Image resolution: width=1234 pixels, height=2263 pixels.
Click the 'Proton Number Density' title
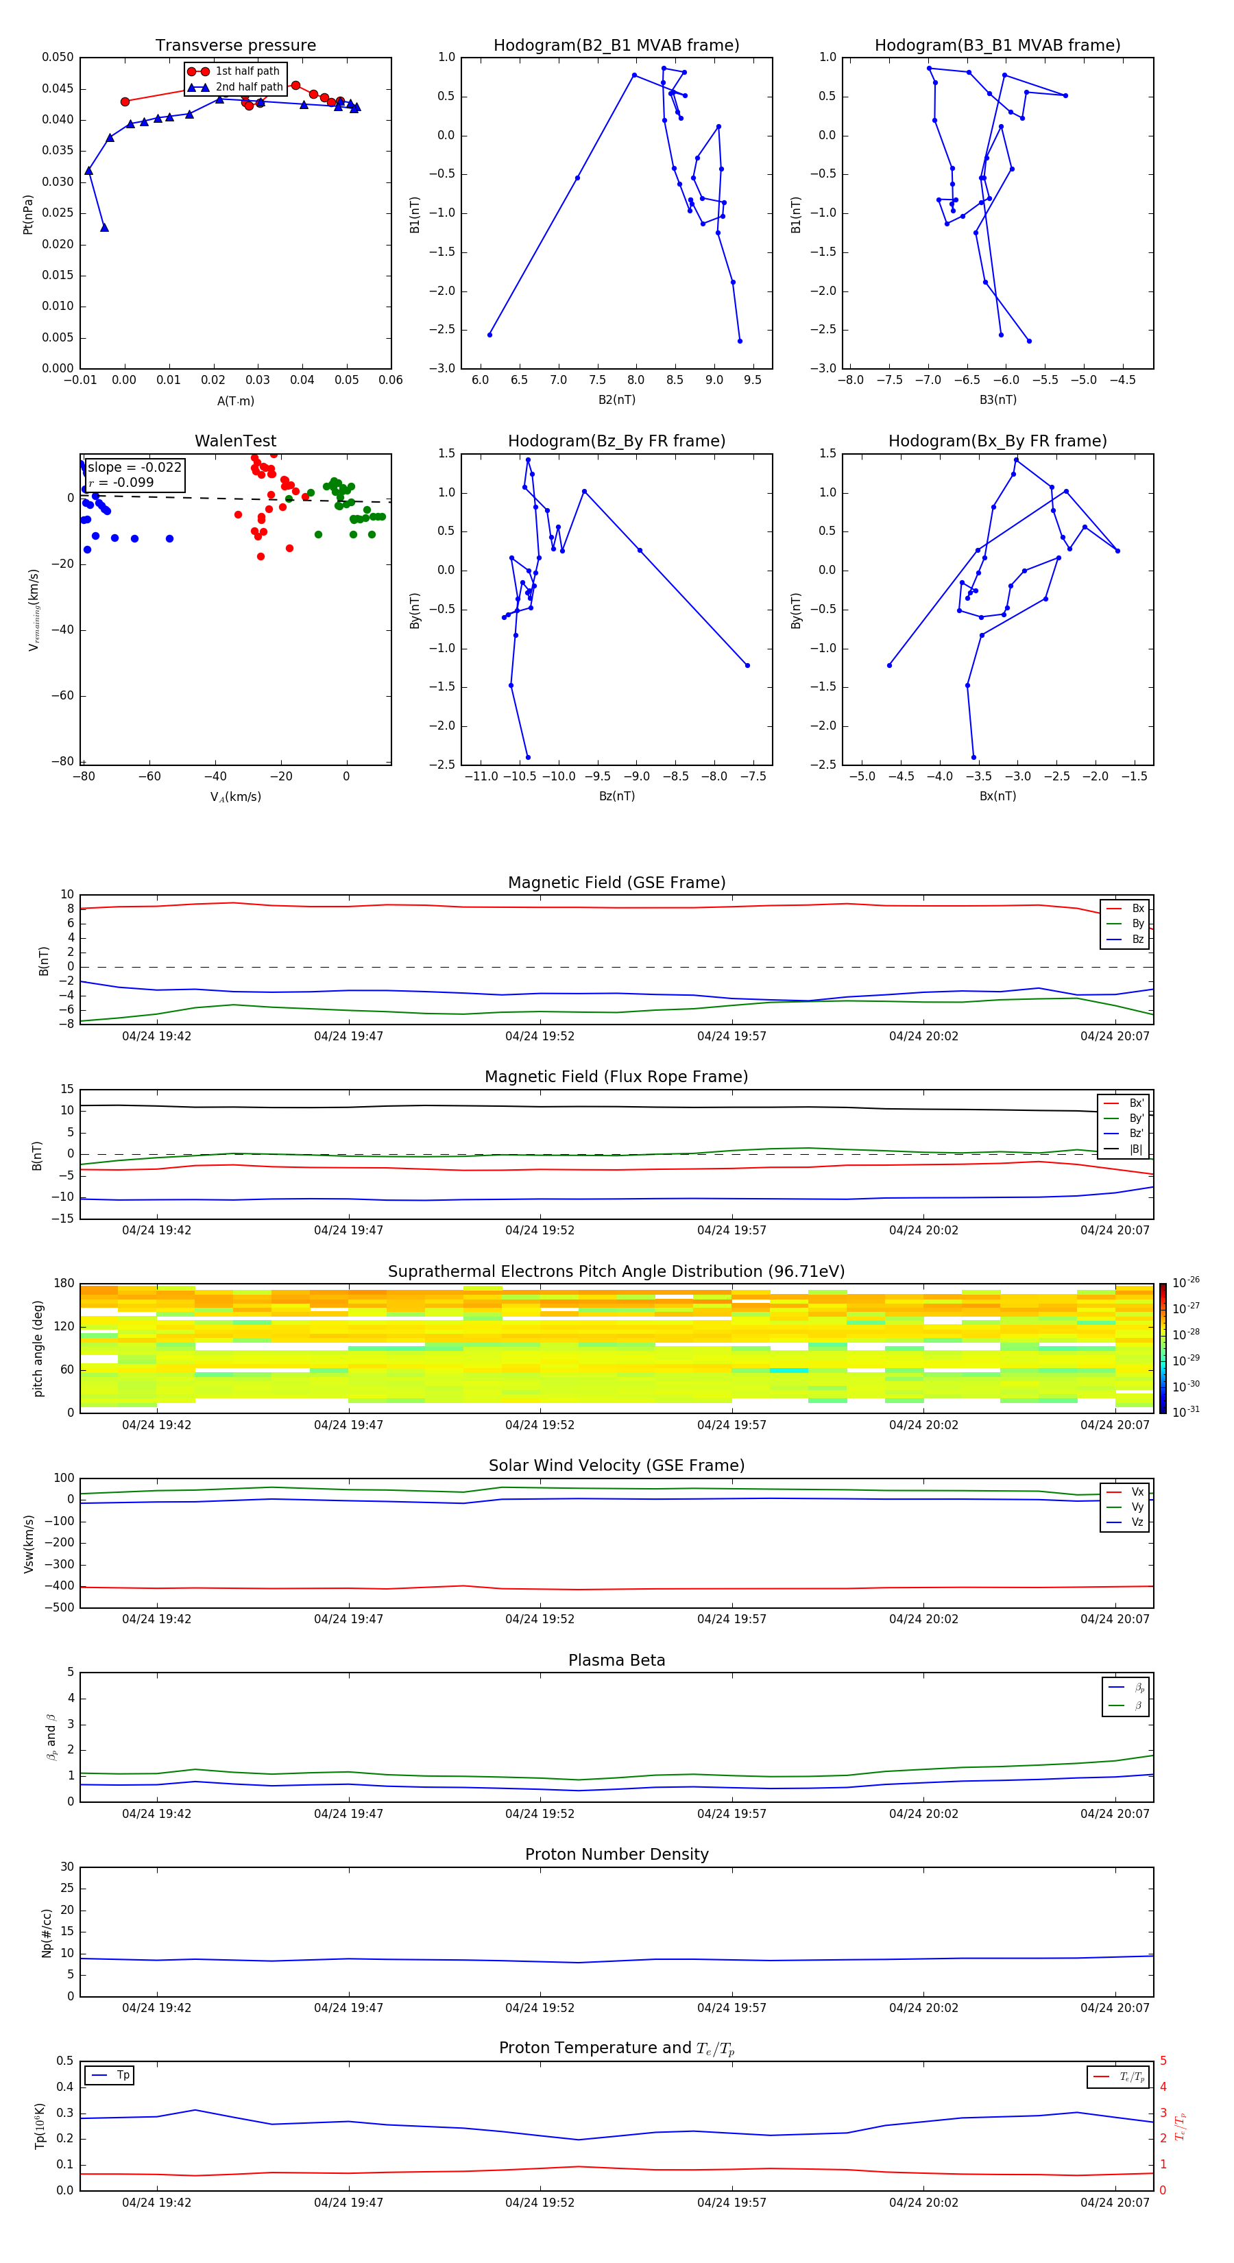coord(616,1854)
